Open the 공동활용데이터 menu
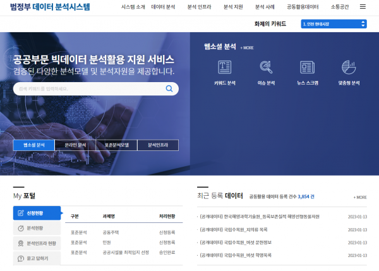This screenshot has width=379, height=271. click(303, 7)
